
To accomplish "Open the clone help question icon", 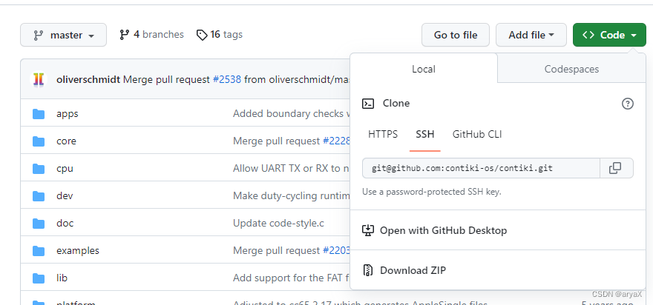I will tap(627, 104).
